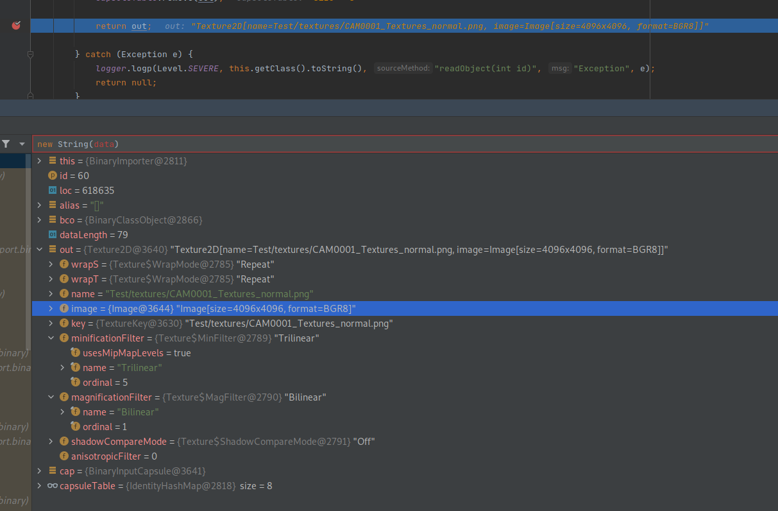Click the object icon beside 'this'
This screenshot has height=511, width=778.
point(52,161)
